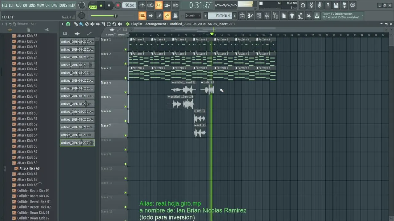Viewport: 394px width, 221px height.
Task: Toggle the 3-2-1 countdown before recording
Action: 159,5
